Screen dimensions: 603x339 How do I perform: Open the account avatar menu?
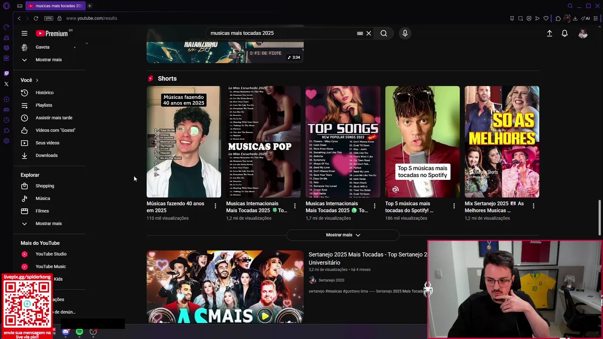click(583, 33)
